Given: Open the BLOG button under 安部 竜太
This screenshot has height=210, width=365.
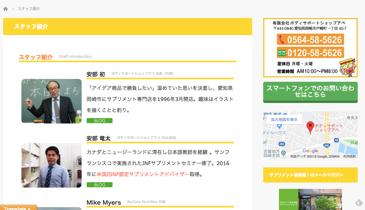Looking at the screenshot, I should tap(100, 185).
